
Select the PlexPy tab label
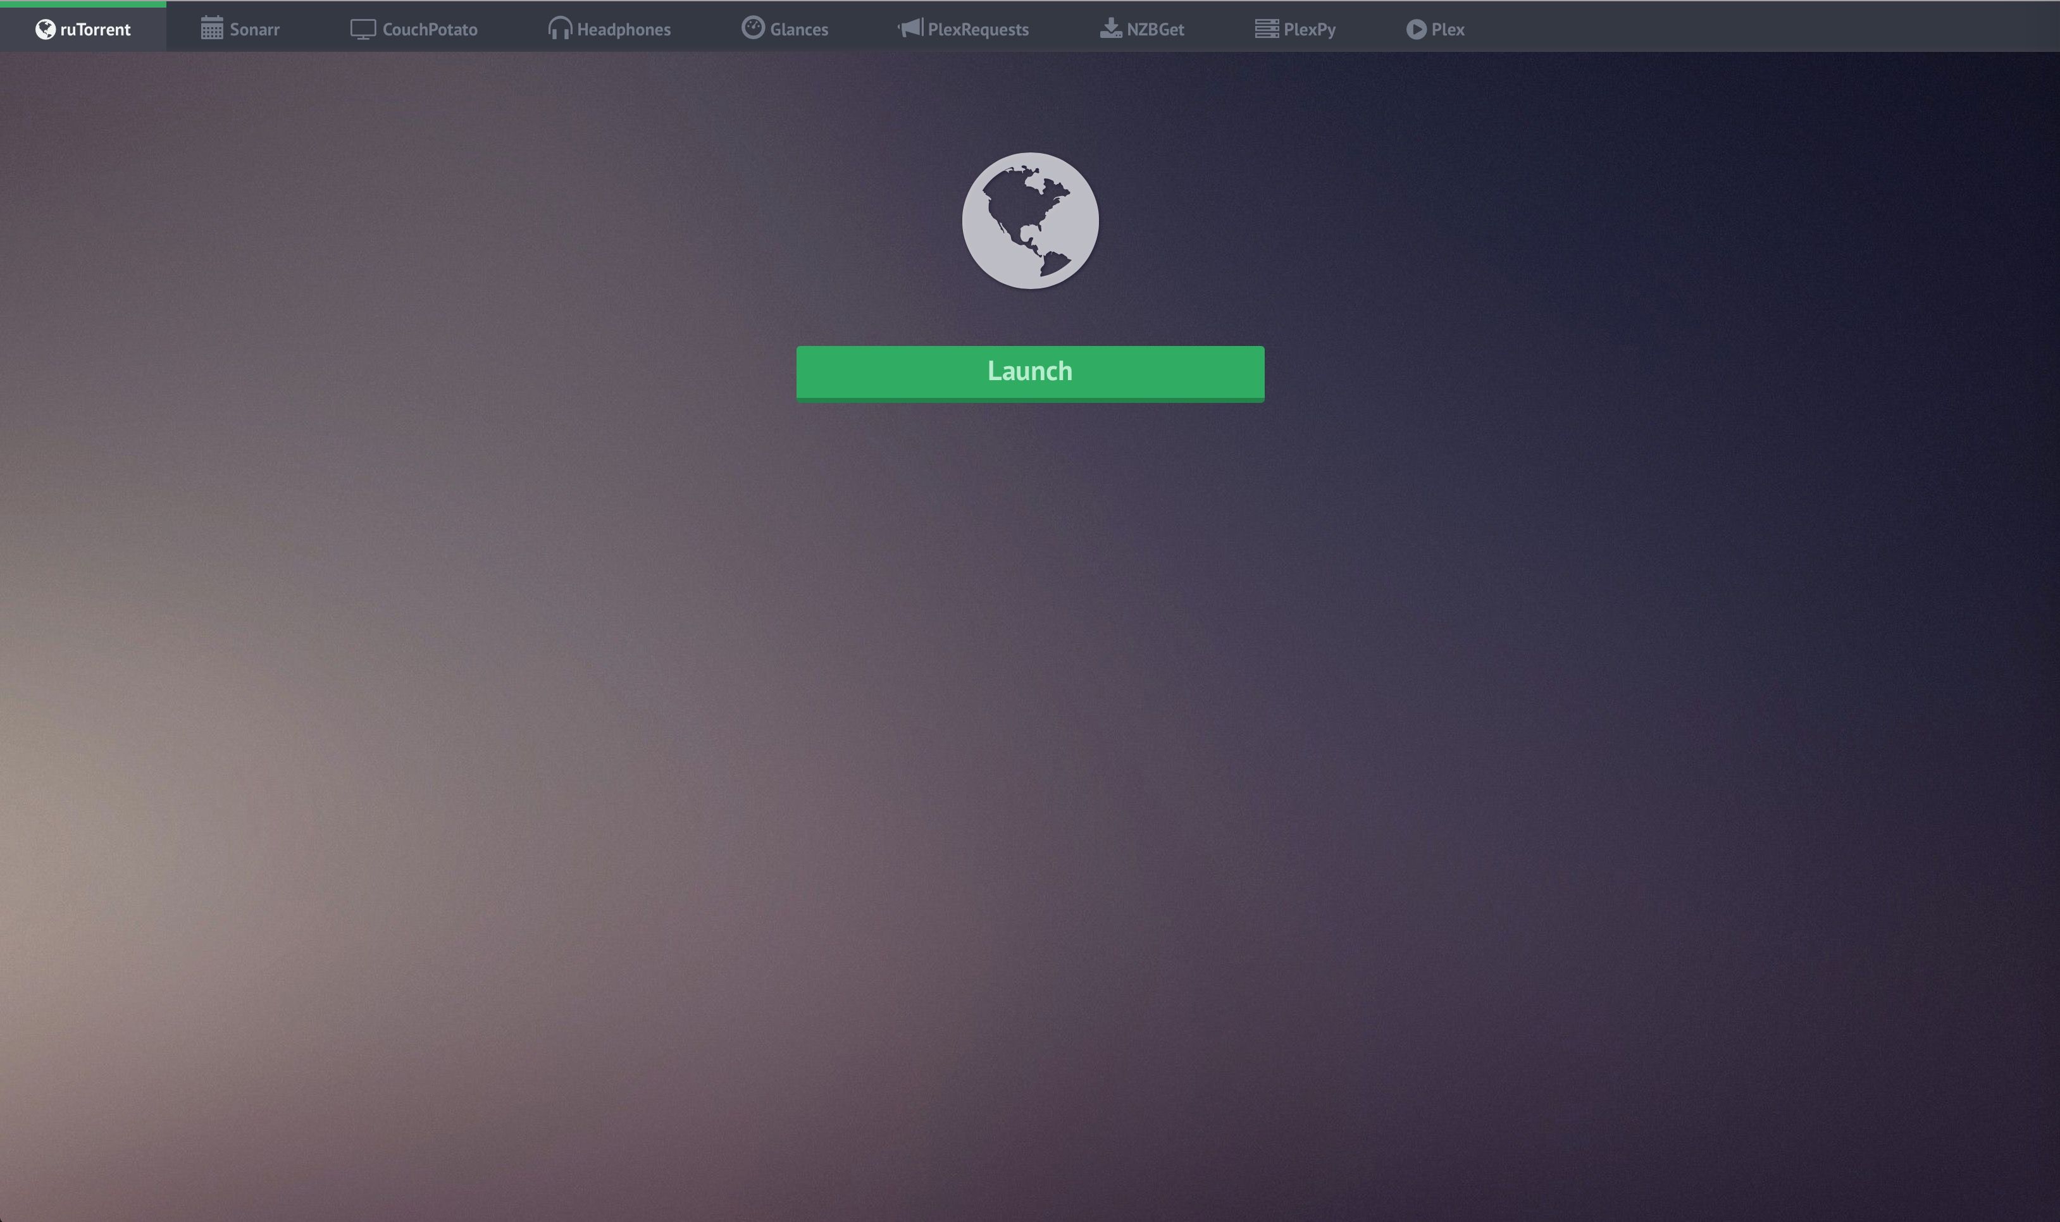pyautogui.click(x=1309, y=30)
